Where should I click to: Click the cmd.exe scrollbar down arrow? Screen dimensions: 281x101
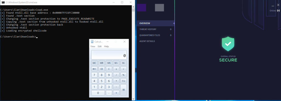[133, 99]
